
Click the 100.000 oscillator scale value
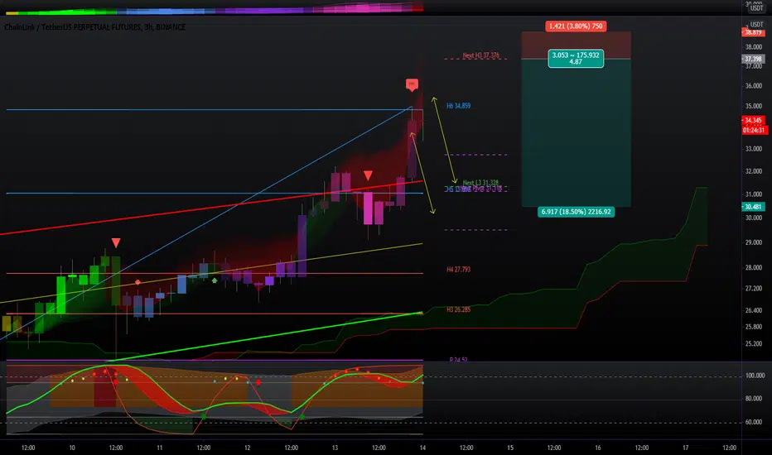(x=755, y=376)
